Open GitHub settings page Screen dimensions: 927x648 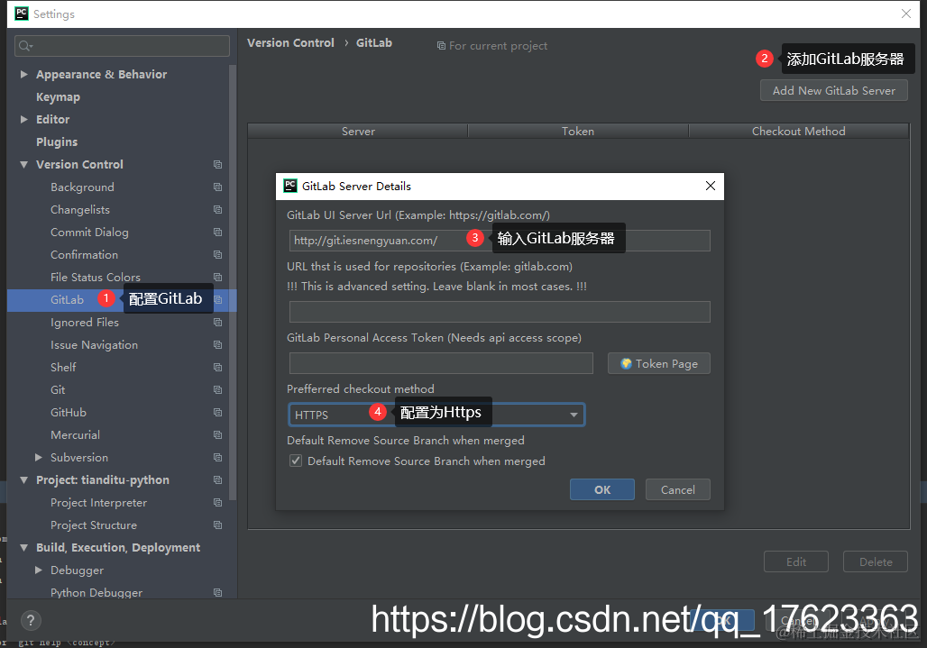(69, 412)
